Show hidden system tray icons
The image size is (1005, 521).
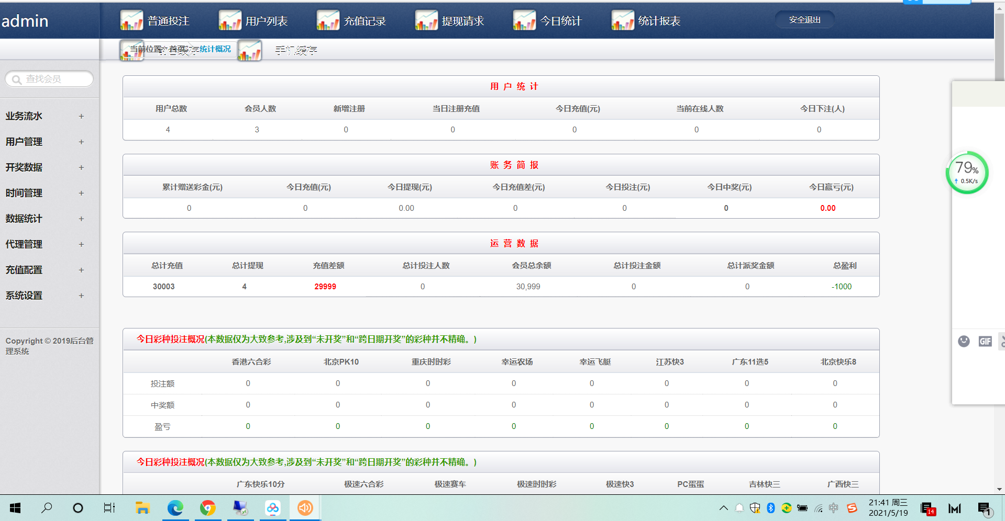point(723,508)
